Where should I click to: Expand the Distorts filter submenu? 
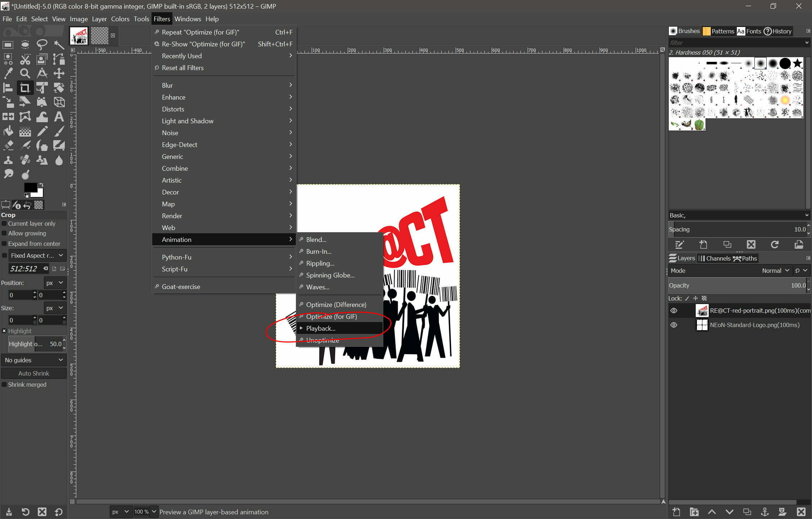[173, 109]
